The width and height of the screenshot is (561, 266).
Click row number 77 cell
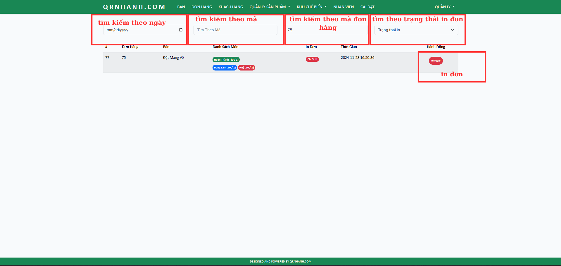107,58
